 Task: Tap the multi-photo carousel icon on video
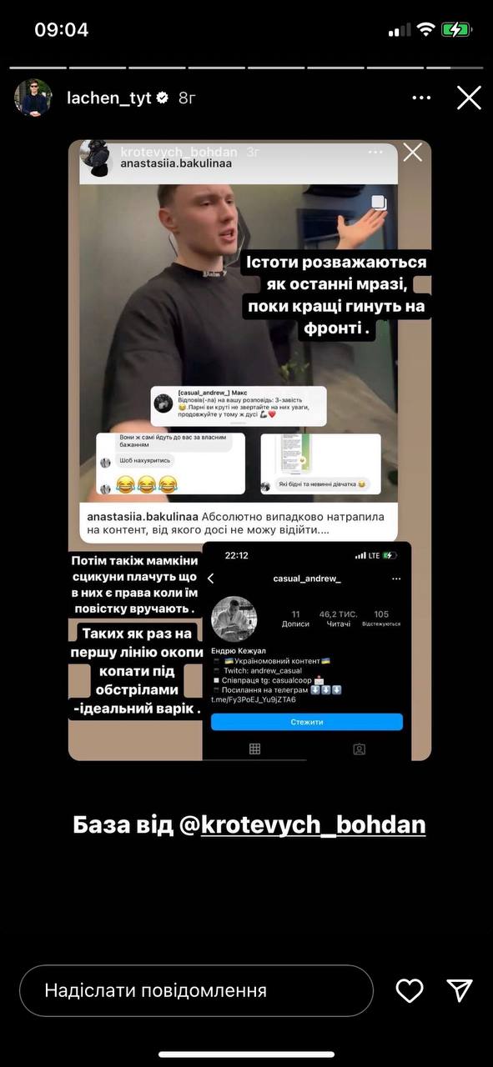click(x=379, y=202)
